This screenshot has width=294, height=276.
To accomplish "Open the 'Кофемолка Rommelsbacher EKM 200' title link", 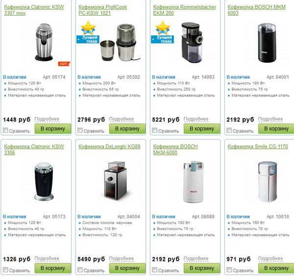I will 185,10.
